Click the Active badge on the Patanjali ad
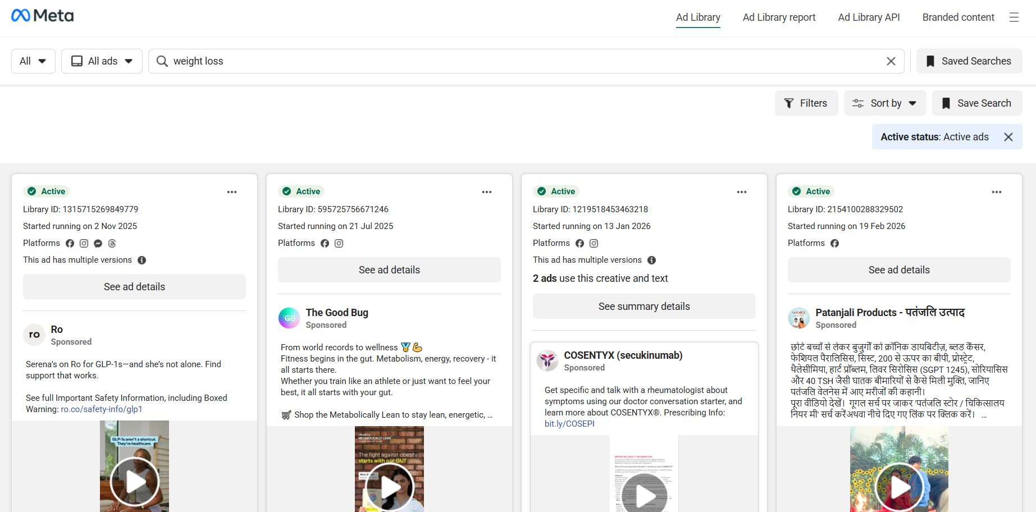 811,191
